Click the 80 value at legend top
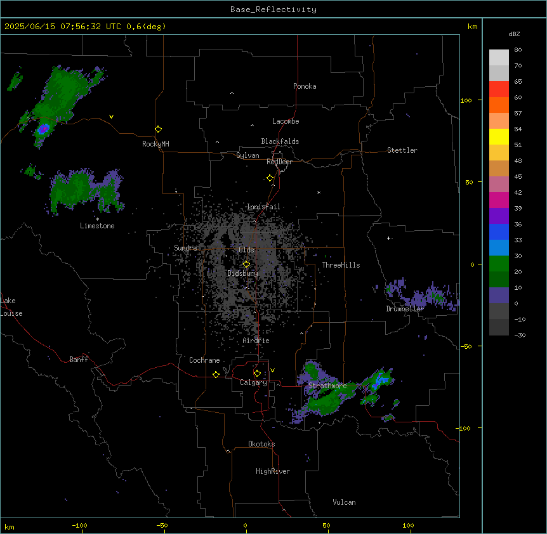The image size is (547, 534). pyautogui.click(x=518, y=50)
